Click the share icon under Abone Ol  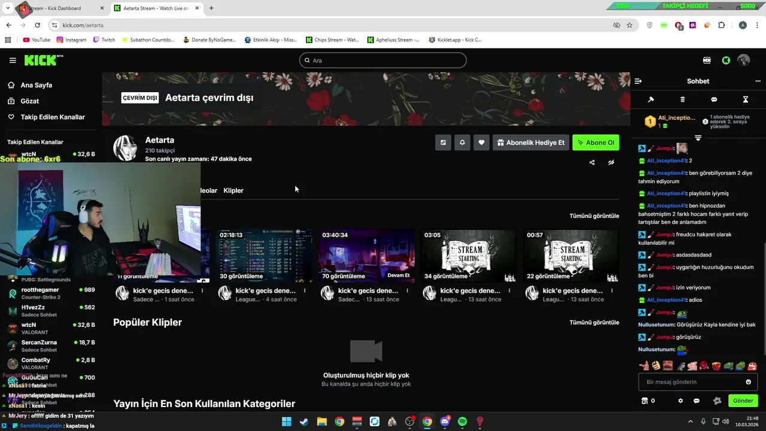tap(592, 162)
